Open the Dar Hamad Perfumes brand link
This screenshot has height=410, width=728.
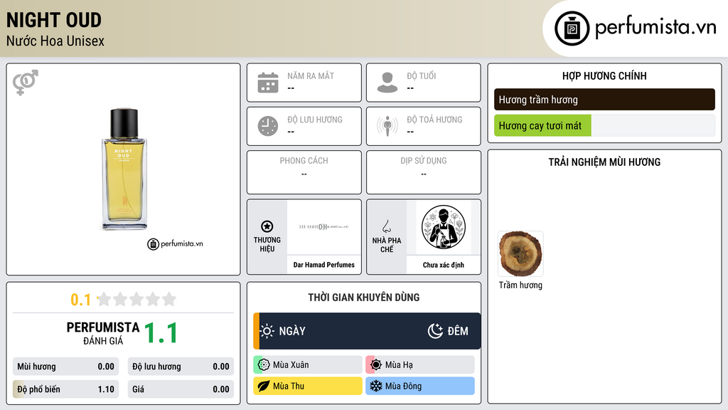tap(323, 265)
